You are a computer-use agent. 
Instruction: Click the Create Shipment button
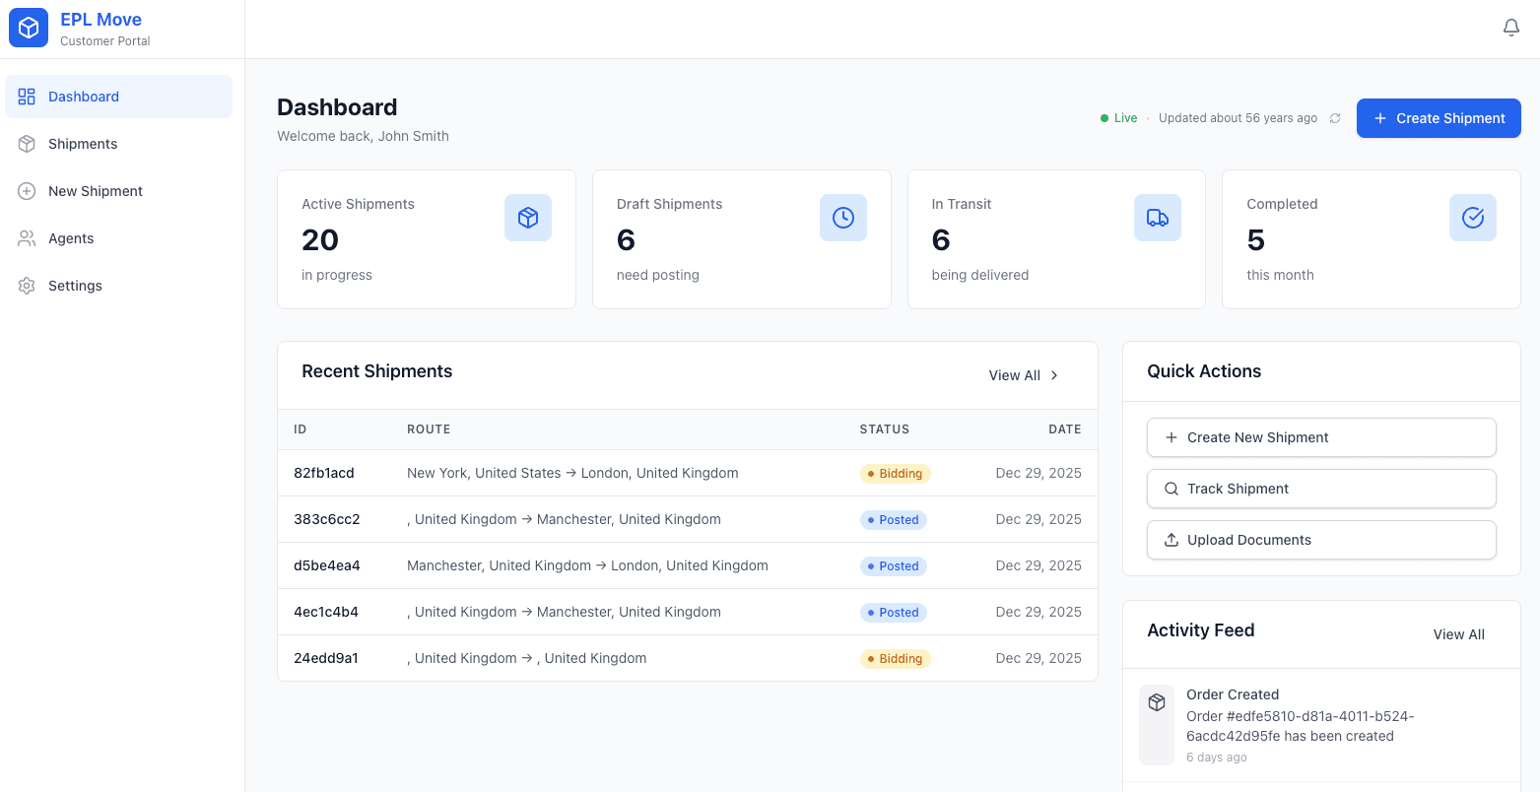click(1438, 117)
